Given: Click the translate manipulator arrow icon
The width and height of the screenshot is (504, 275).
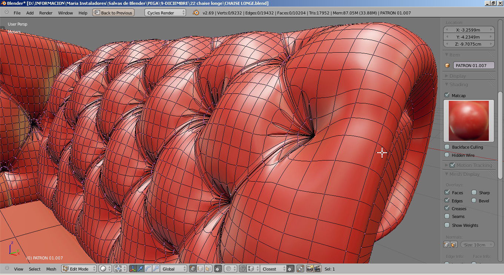Looking at the screenshot, I should click(x=140, y=269).
